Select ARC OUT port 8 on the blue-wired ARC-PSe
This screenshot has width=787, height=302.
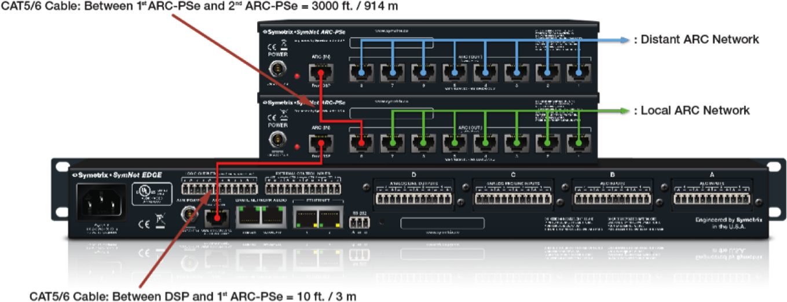[x=361, y=73]
